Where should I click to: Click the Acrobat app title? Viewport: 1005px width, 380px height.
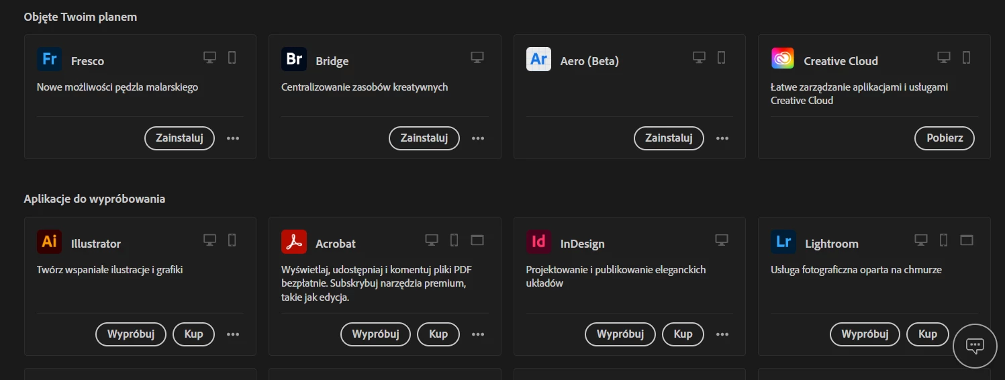336,244
